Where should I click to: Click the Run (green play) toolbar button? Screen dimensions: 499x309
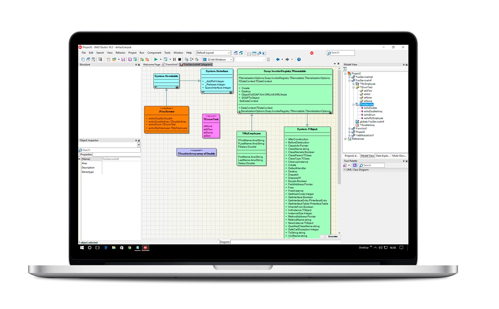pyautogui.click(x=156, y=59)
